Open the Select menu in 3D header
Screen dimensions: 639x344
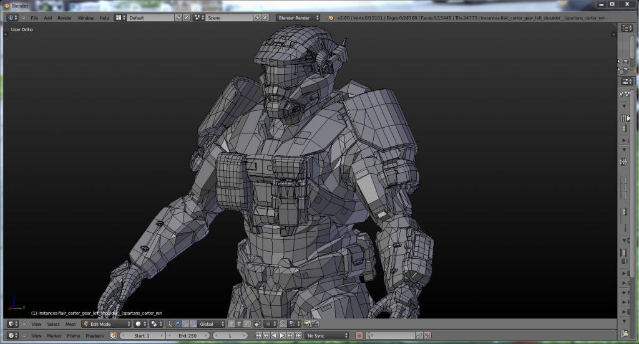(53, 324)
